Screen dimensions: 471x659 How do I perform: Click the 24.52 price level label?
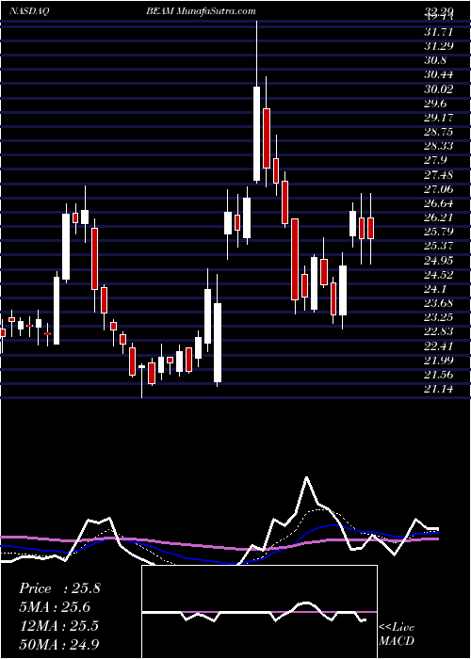click(439, 275)
